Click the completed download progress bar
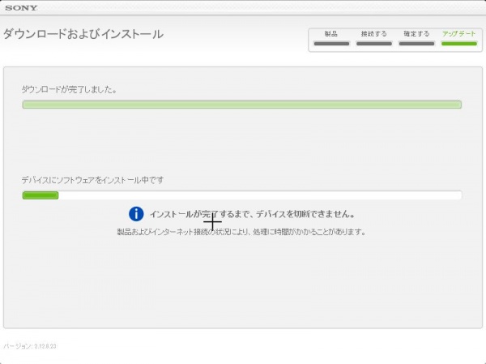 coord(241,105)
